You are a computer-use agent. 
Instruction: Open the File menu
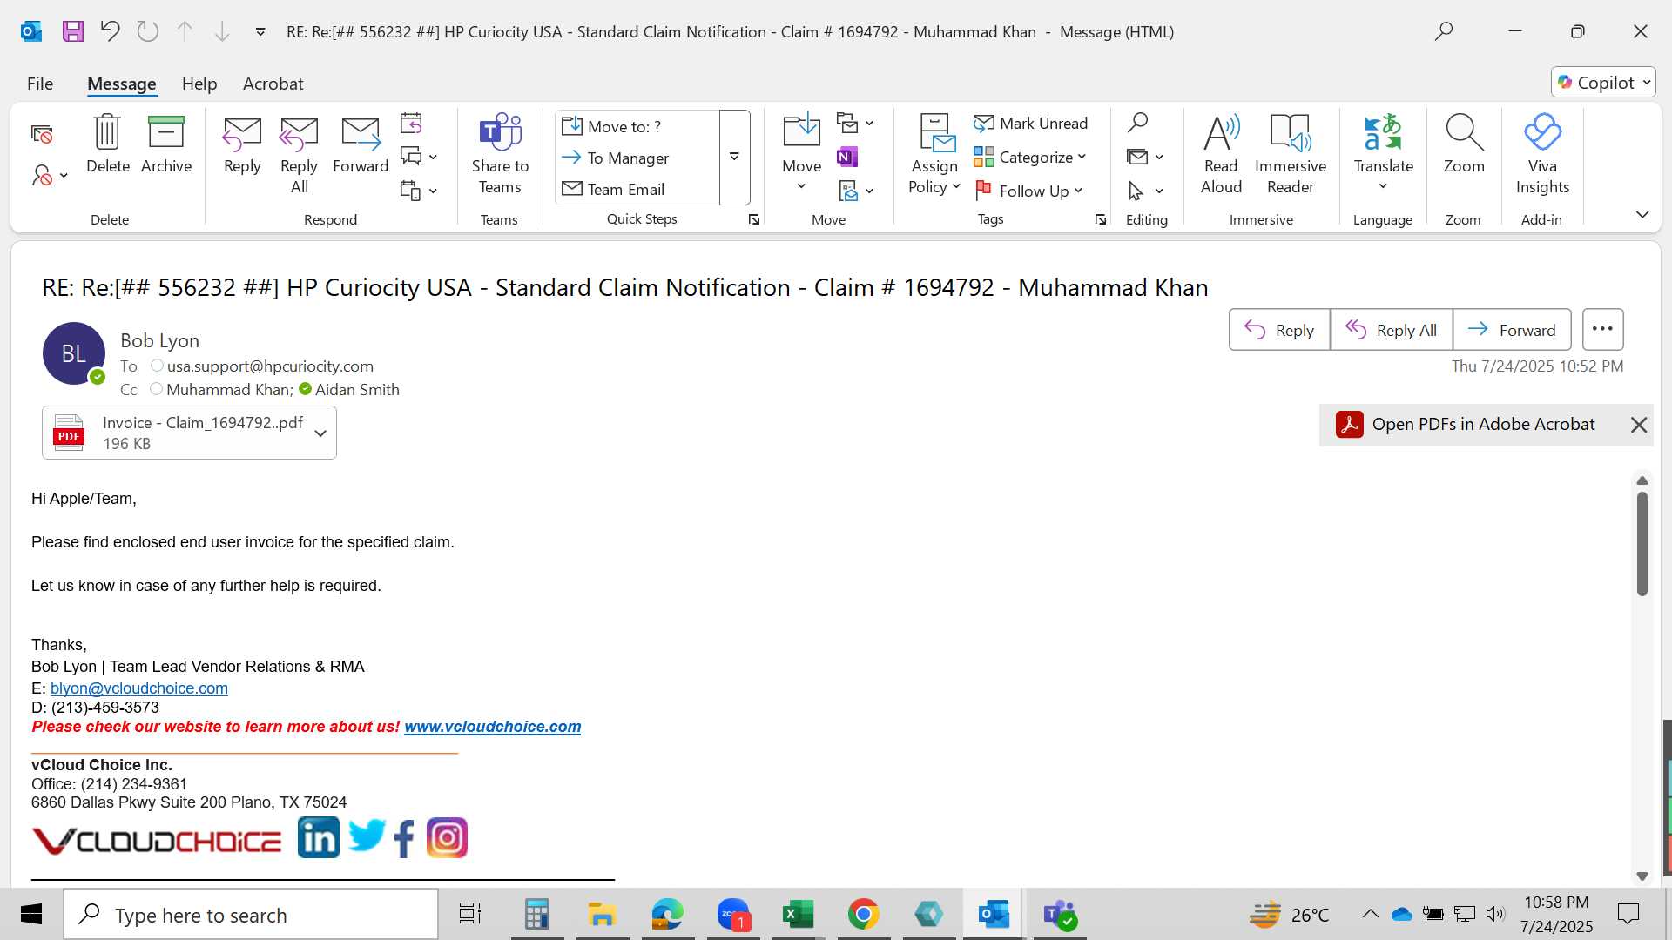pos(40,84)
